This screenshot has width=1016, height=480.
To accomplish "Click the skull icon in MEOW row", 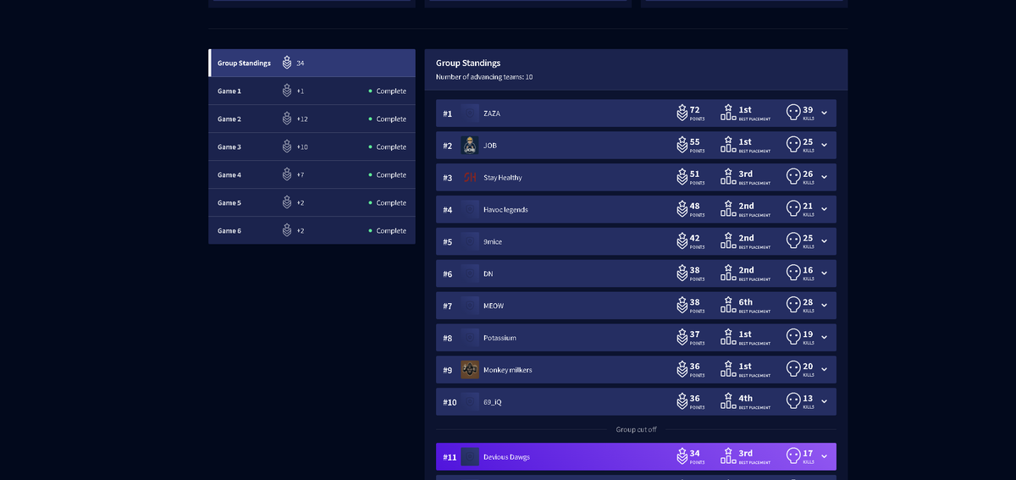I will point(793,305).
